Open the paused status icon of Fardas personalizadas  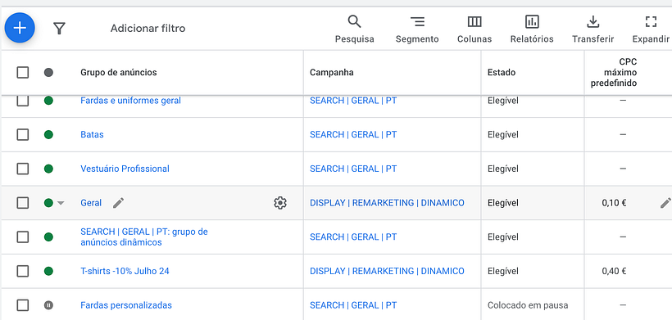(48, 305)
